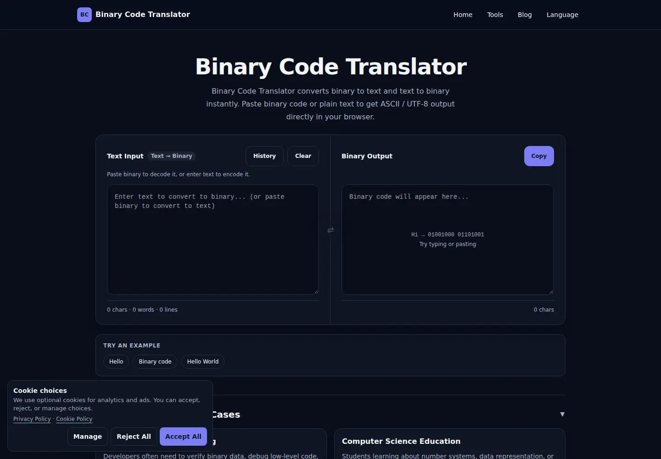Load the Hello World example
This screenshot has width=661, height=459.
[203, 362]
